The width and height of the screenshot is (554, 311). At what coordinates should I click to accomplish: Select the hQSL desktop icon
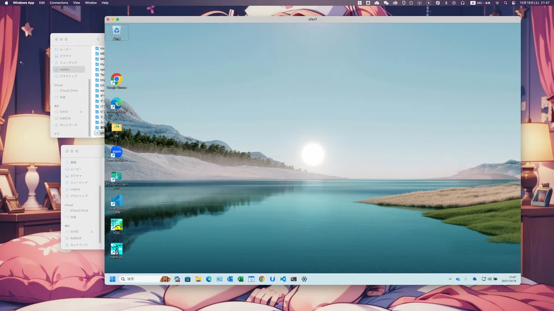point(116,227)
